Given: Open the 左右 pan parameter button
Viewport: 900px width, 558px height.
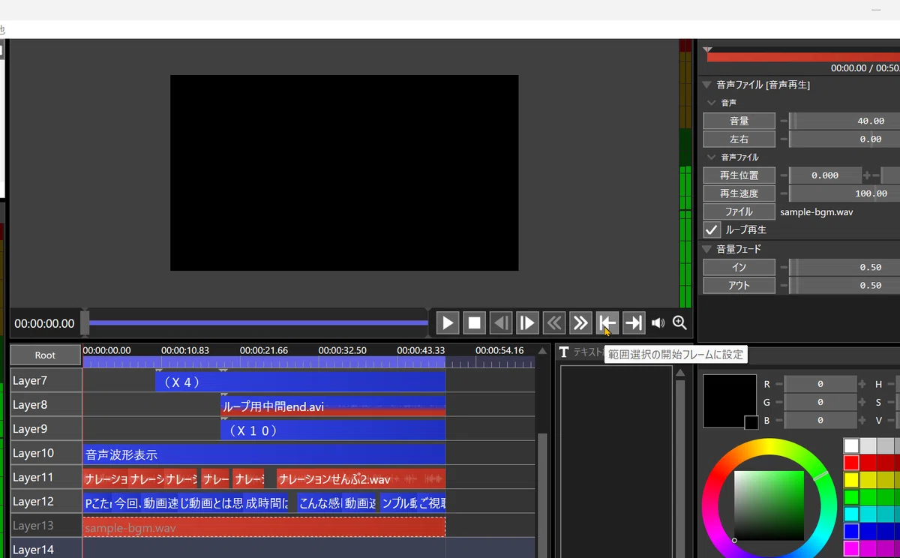Looking at the screenshot, I should point(739,139).
